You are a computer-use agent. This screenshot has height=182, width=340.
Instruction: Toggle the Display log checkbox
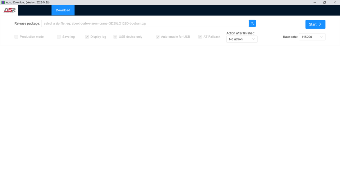click(x=87, y=37)
